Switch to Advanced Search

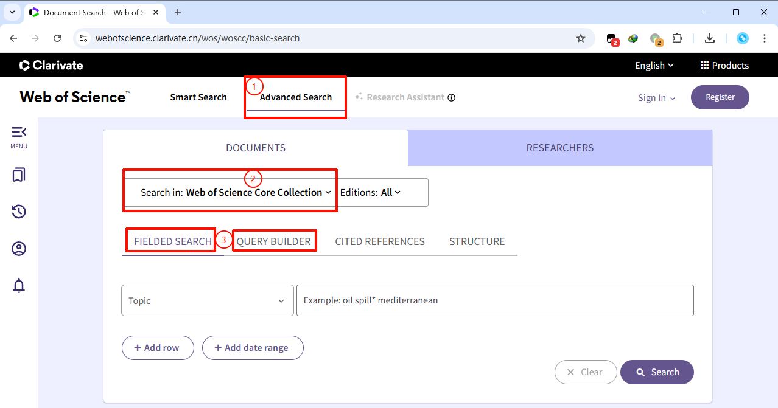tap(296, 97)
